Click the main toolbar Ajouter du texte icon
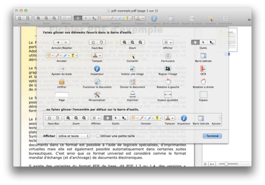This screenshot has height=185, width=265. click(192, 18)
